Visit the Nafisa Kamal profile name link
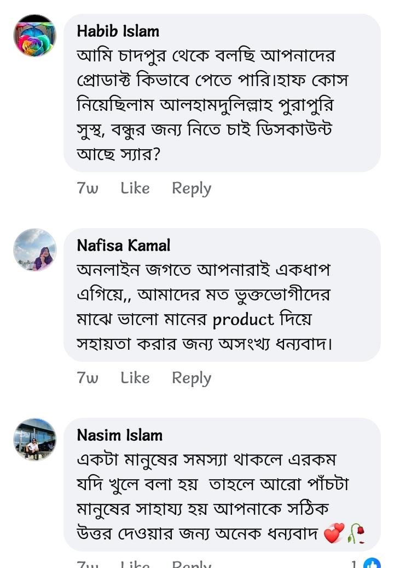Viewport: 394px width, 568px height. point(123,245)
